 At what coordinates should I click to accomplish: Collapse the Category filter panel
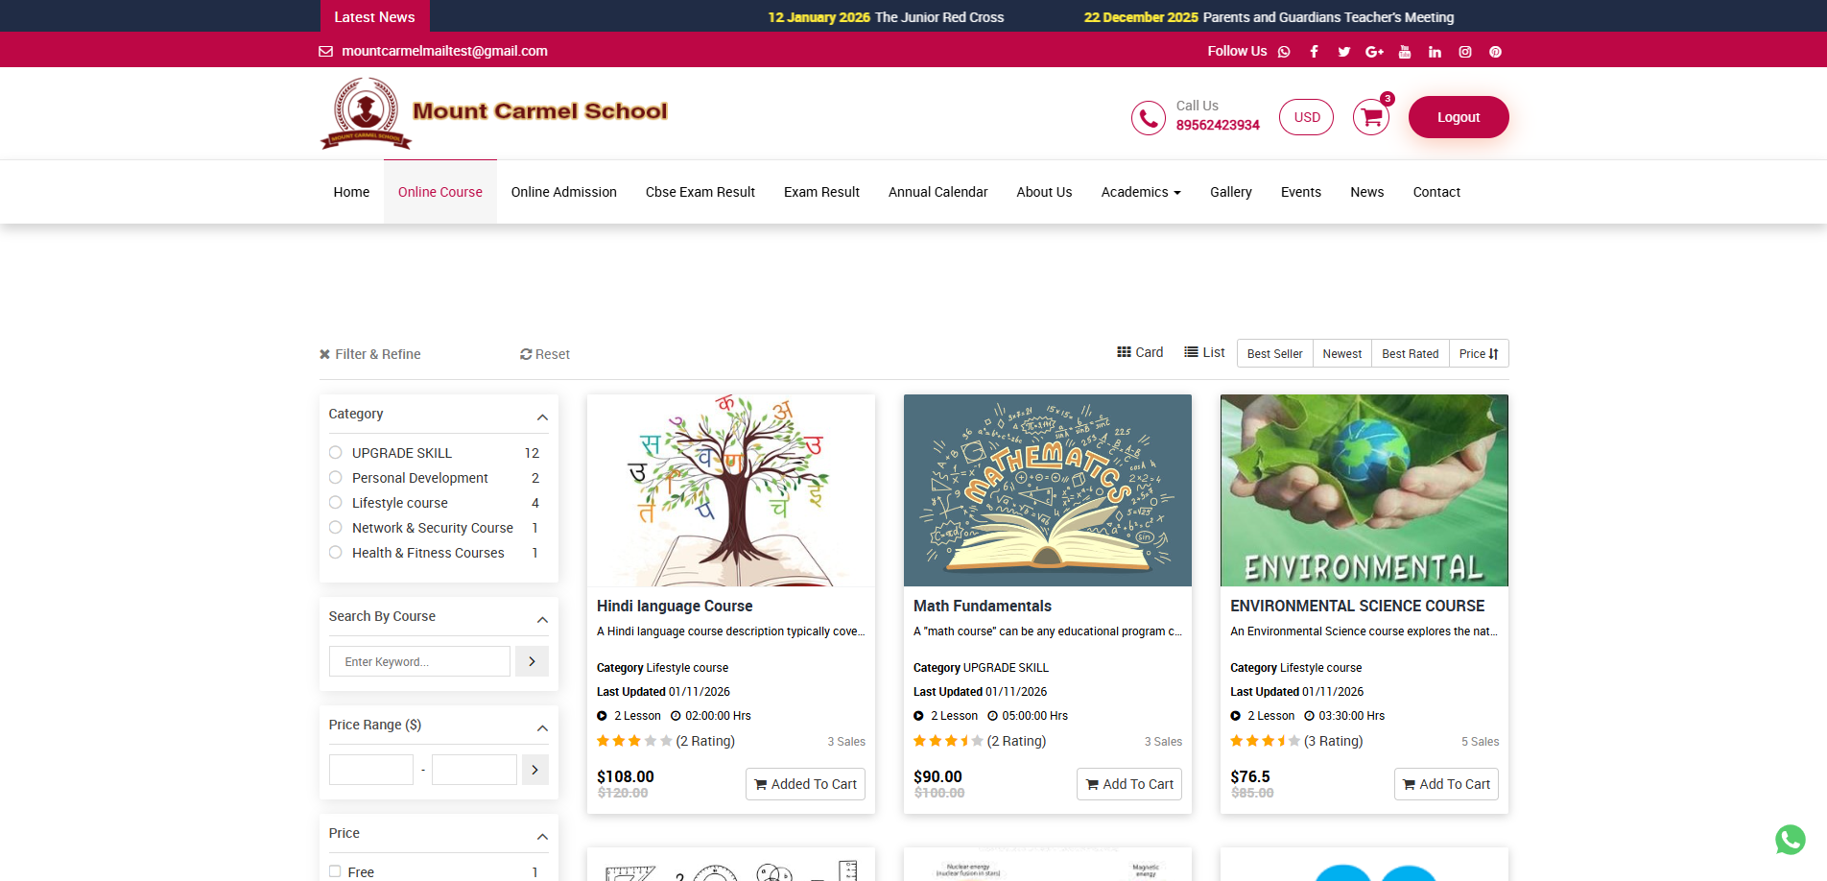(x=542, y=417)
